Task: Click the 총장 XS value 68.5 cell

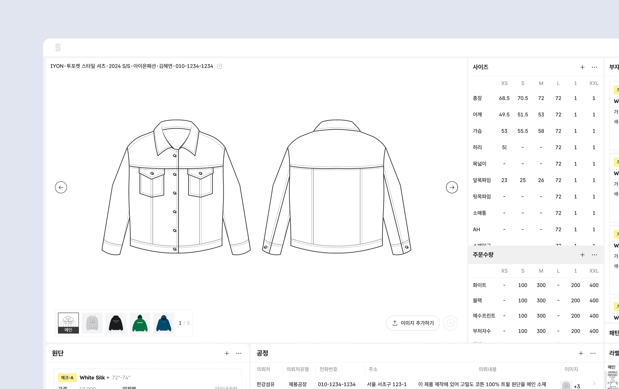Action: point(504,98)
